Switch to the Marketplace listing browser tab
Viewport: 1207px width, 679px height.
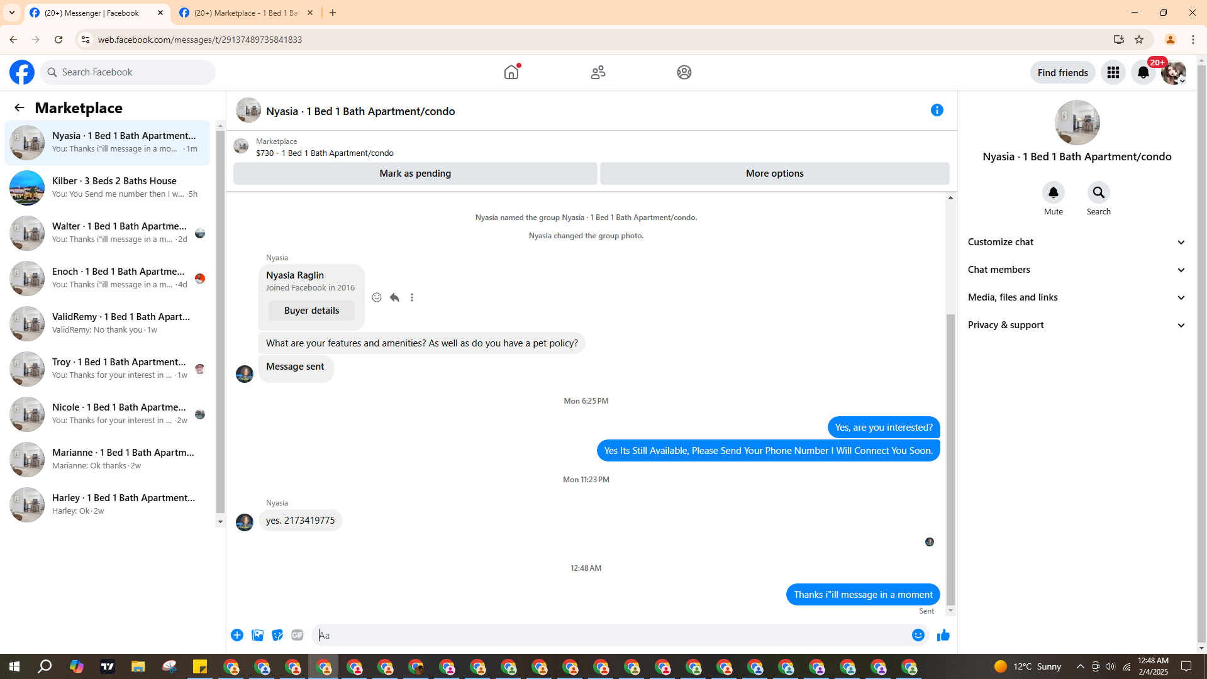coord(247,13)
